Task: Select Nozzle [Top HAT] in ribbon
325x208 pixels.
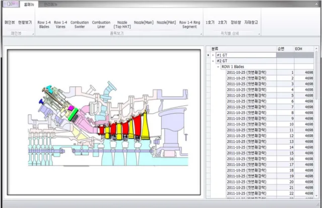Action: [x=122, y=25]
